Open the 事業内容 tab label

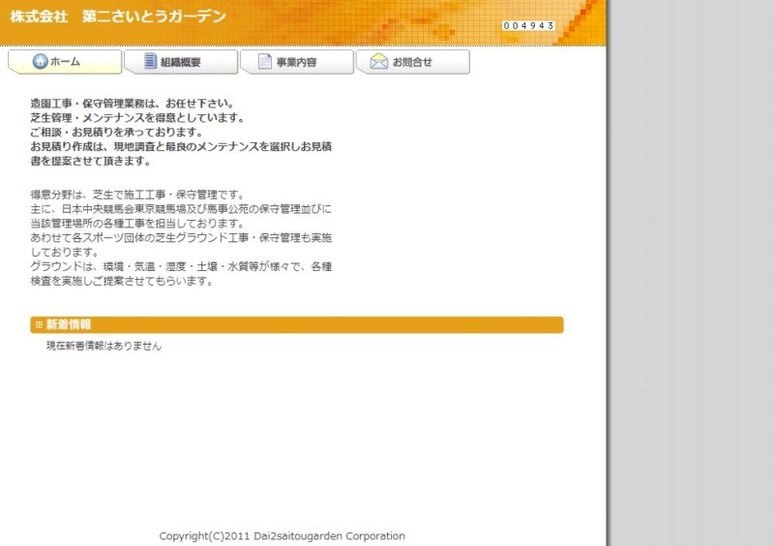(297, 62)
